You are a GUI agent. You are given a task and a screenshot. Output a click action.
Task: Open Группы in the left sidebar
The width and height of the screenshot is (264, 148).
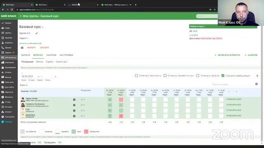pyautogui.click(x=8, y=33)
